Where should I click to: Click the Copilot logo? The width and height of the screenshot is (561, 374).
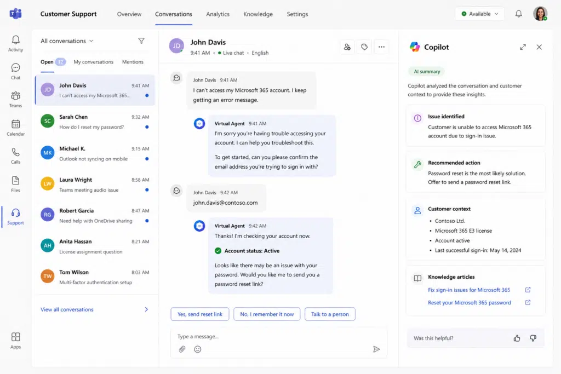pyautogui.click(x=415, y=47)
